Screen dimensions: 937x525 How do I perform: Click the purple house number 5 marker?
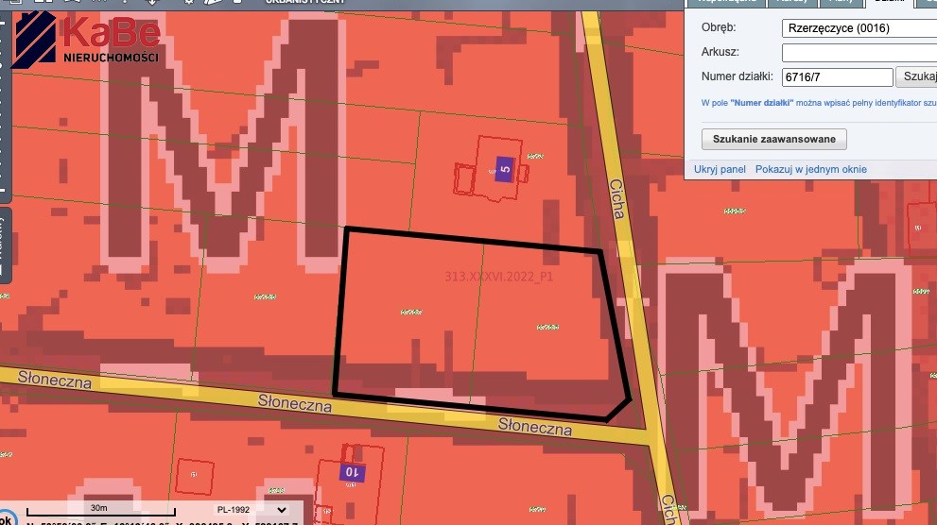504,171
